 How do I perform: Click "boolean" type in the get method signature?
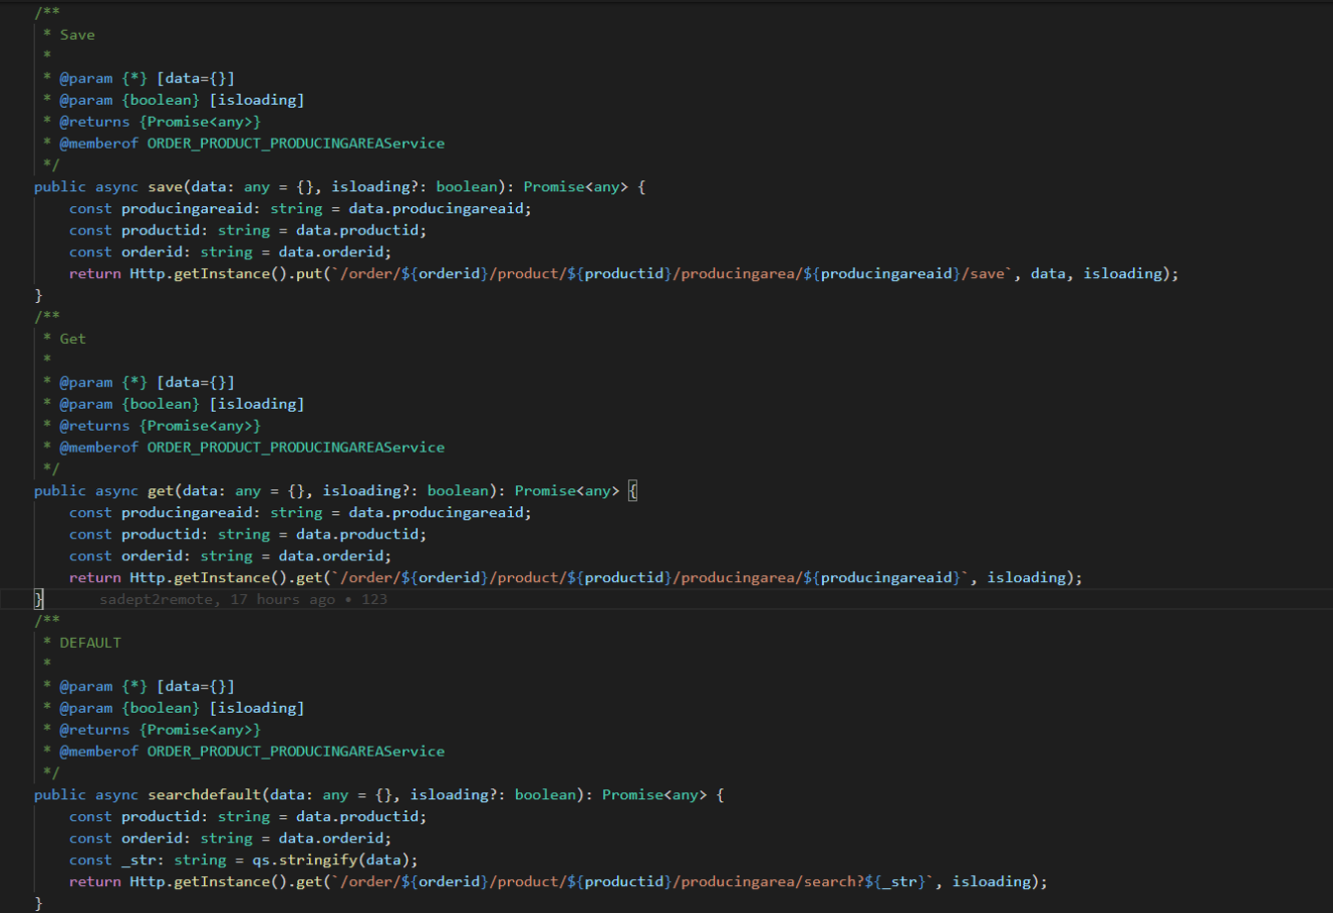(458, 491)
